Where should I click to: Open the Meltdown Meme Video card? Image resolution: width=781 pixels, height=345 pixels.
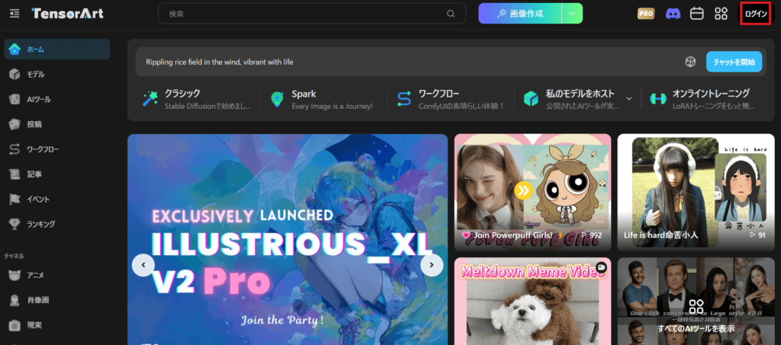532,302
